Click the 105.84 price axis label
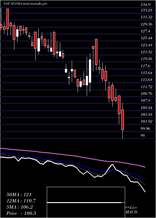Viewport: 156px width, 218px height. [147, 108]
